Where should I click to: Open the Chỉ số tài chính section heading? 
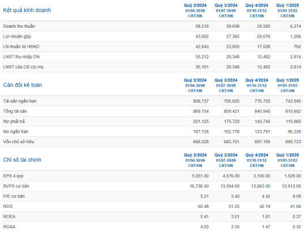click(x=22, y=160)
